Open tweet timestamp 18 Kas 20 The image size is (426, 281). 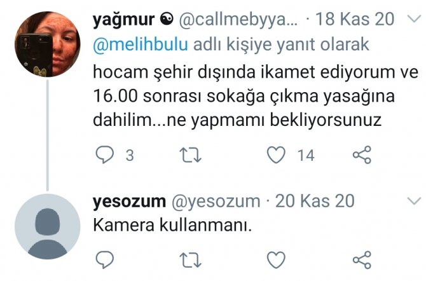click(x=355, y=19)
